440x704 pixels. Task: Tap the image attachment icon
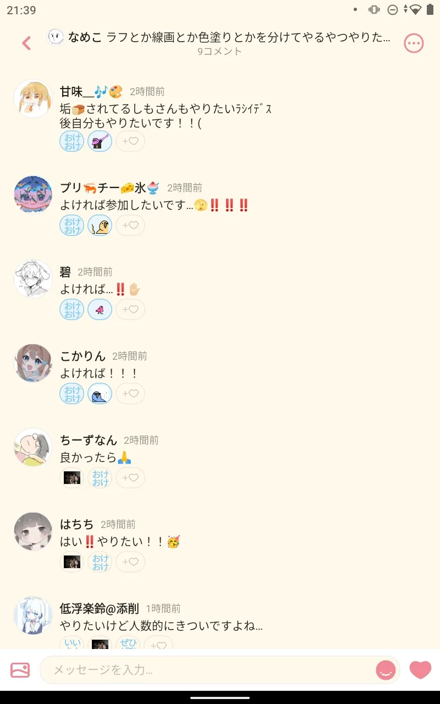(20, 670)
